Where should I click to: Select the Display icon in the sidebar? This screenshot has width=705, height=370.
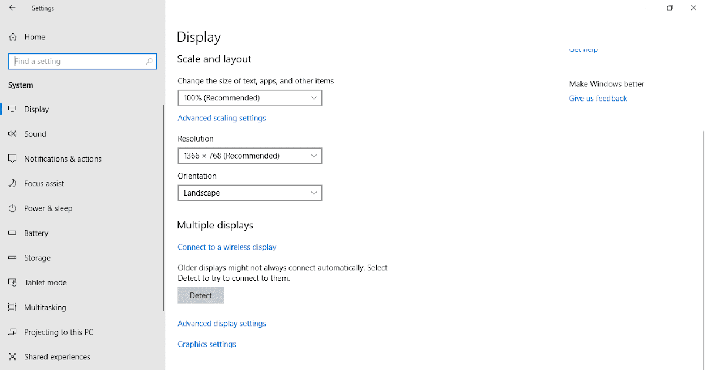point(13,109)
